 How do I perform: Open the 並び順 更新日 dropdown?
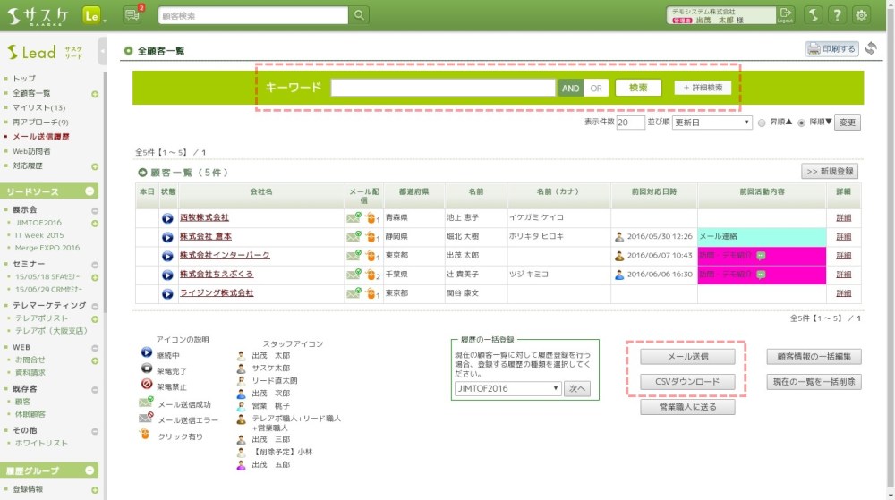[x=712, y=123]
